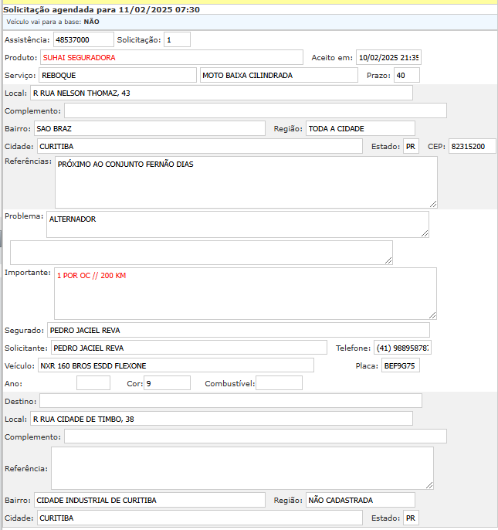Select the Segurado name field

(238, 330)
